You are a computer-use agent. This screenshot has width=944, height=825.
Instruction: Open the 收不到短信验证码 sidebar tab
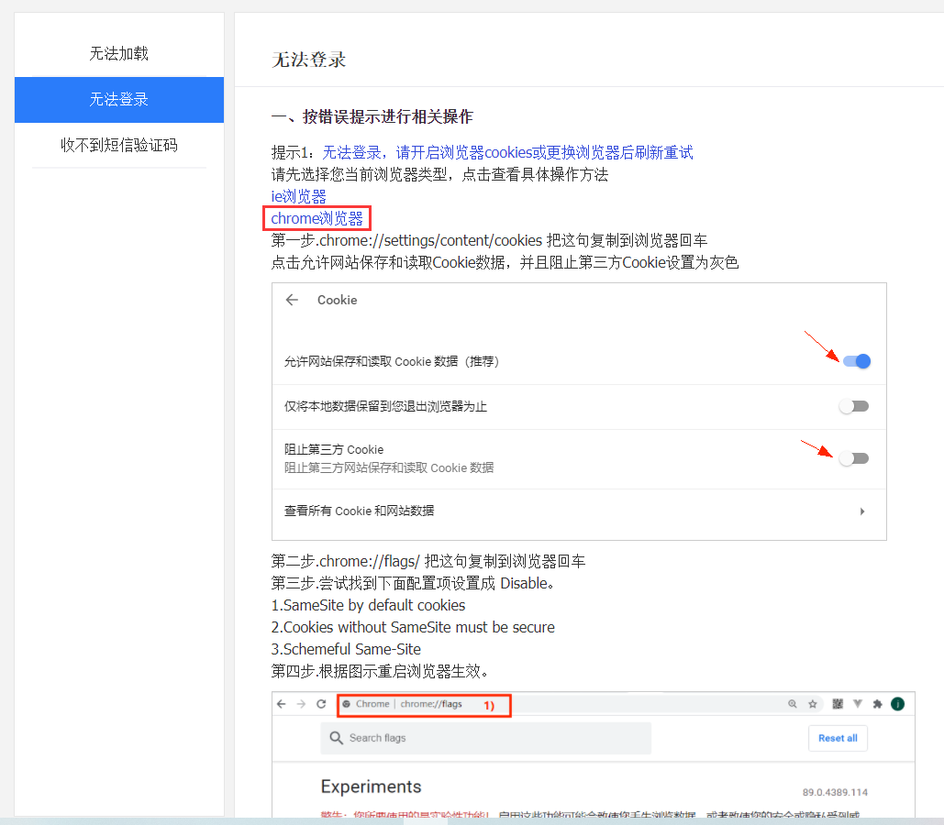(119, 145)
